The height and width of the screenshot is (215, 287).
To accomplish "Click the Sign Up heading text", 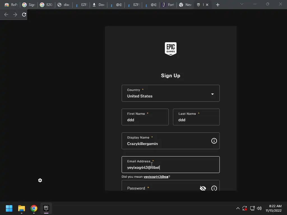I will point(170,76).
